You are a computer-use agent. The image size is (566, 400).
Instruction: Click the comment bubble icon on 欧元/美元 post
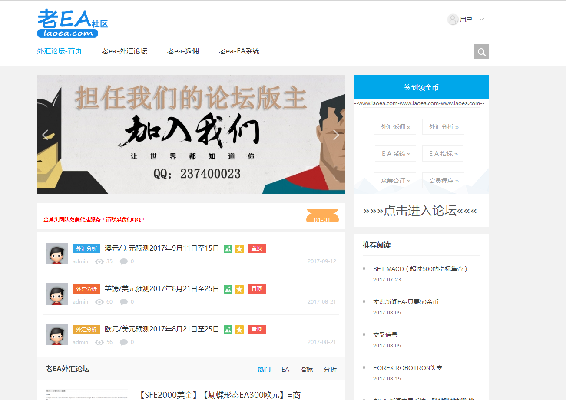click(124, 342)
